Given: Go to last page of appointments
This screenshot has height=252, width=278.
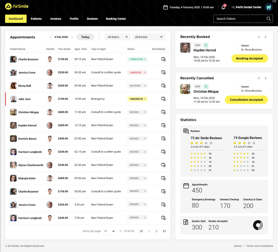Looking at the screenshot, I should pyautogui.click(x=164, y=231).
